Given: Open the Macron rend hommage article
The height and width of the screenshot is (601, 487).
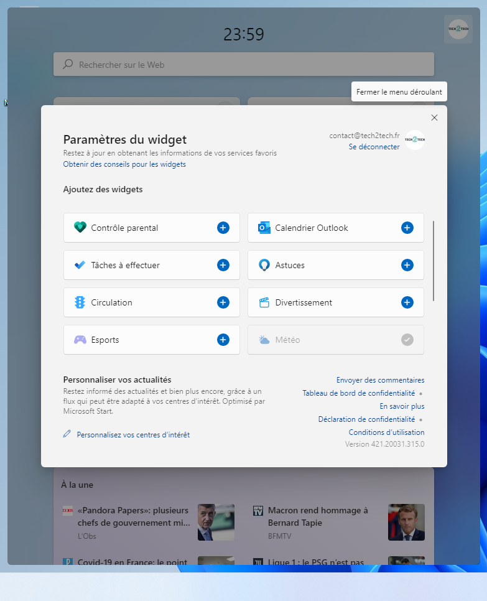Looking at the screenshot, I should point(318,516).
